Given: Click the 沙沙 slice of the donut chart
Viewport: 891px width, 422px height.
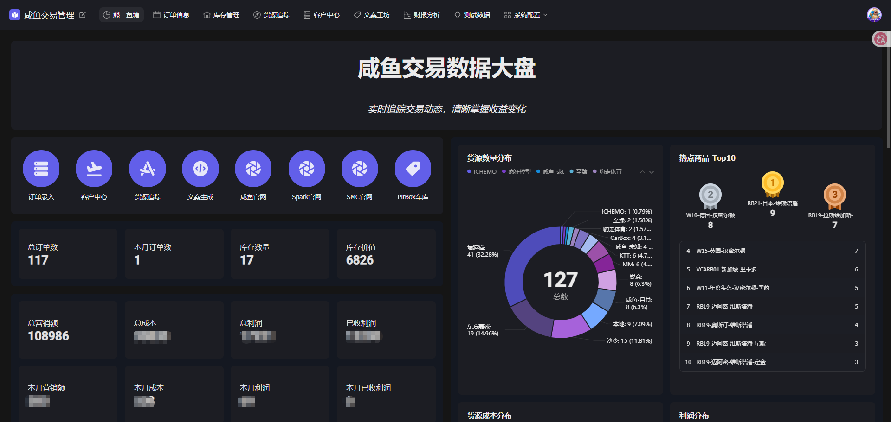Looking at the screenshot, I should (571, 326).
